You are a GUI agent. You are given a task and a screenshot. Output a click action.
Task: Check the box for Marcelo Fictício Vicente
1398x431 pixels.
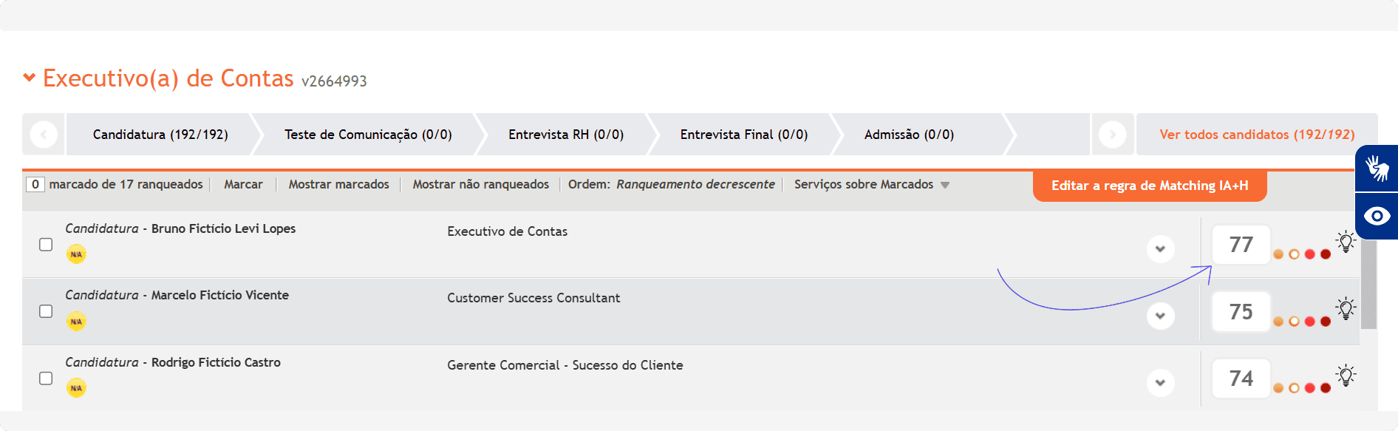point(46,311)
